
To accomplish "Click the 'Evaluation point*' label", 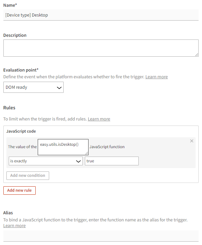I will [21, 70].
